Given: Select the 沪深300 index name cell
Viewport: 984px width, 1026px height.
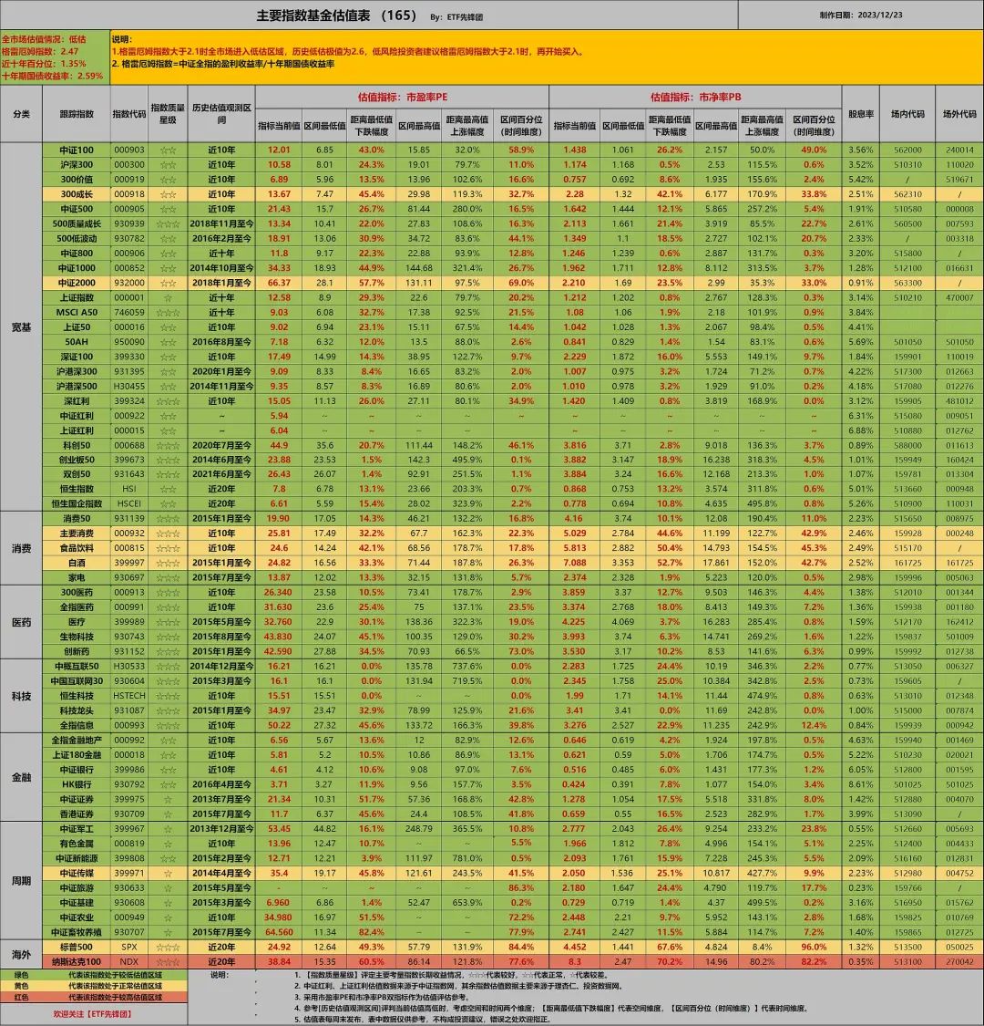Looking at the screenshot, I should (x=77, y=165).
